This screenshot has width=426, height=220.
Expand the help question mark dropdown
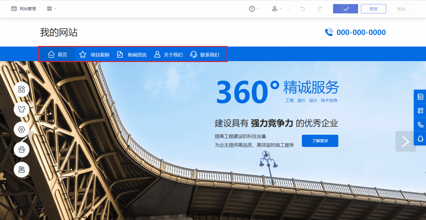tap(254, 9)
